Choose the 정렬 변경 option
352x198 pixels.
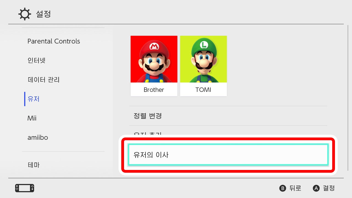(x=228, y=116)
